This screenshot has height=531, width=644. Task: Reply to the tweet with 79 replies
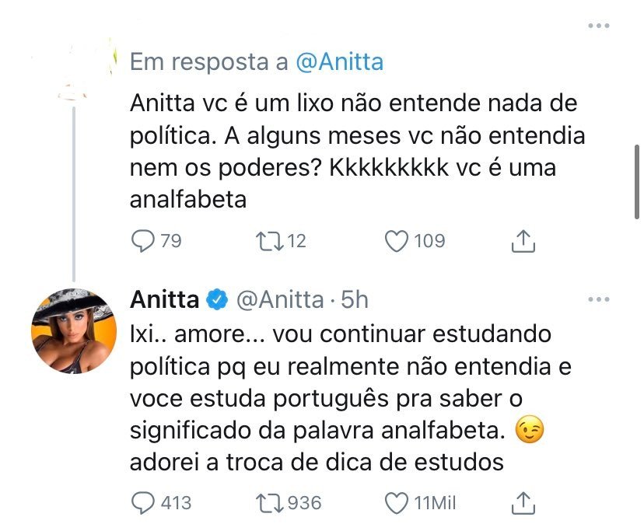point(143,241)
